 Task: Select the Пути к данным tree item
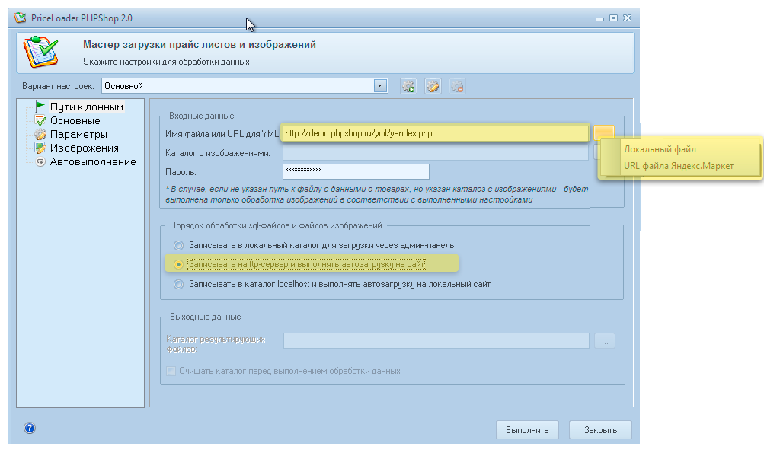point(87,107)
